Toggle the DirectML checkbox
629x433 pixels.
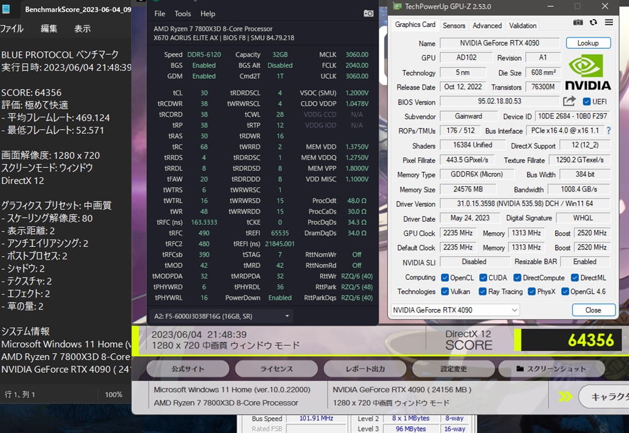click(x=574, y=278)
